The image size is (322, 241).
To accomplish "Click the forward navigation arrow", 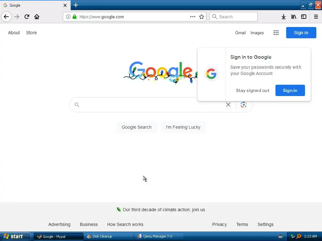I will (17, 17).
